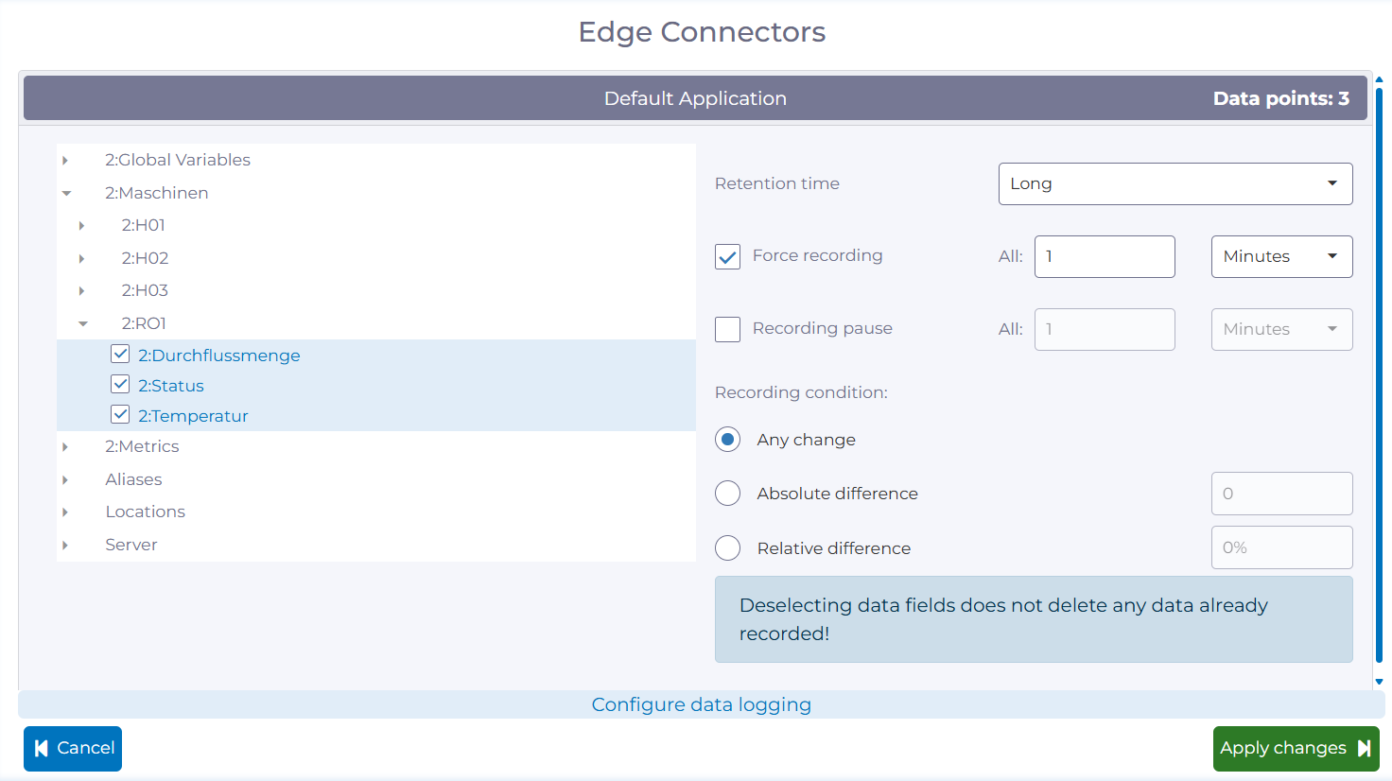Screen dimensions: 1392x781
Task: Select the 2:H02 label
Action: 145,258
